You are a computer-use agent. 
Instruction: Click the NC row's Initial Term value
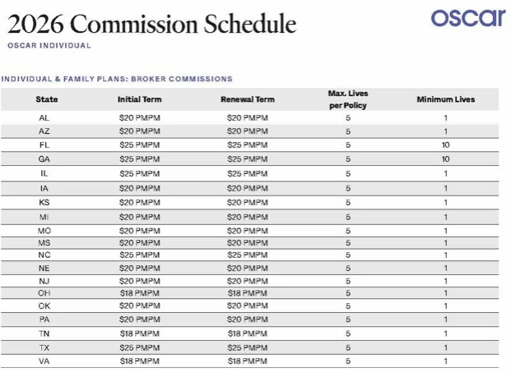pos(139,255)
